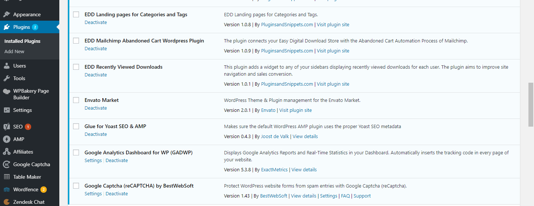
Task: Click the Yoast SEO icon
Action: coord(6,127)
